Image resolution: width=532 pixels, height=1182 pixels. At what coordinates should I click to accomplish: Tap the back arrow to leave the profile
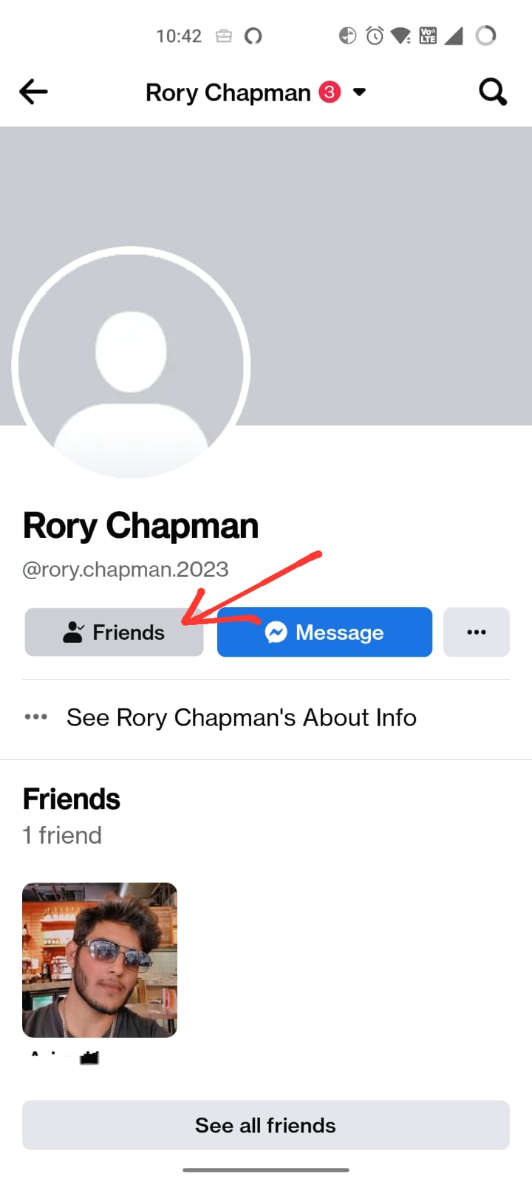[x=33, y=92]
